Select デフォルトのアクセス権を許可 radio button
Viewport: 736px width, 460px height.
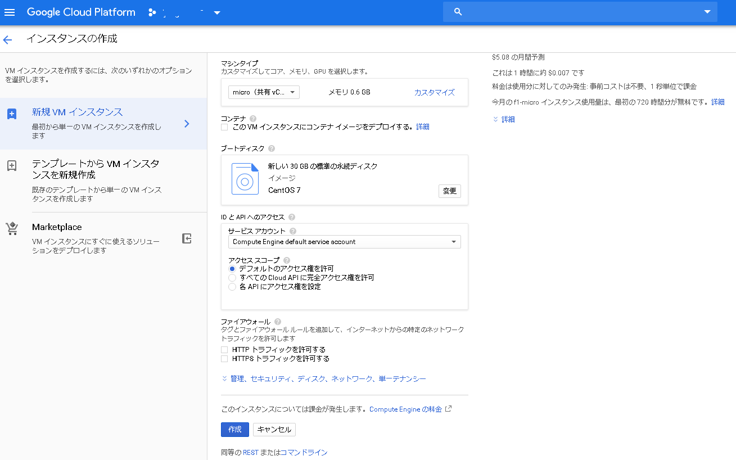(232, 269)
